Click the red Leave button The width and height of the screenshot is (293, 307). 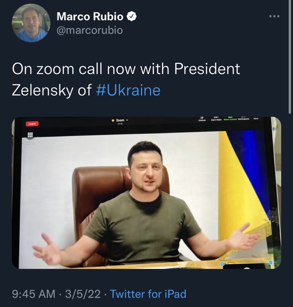[32, 124]
